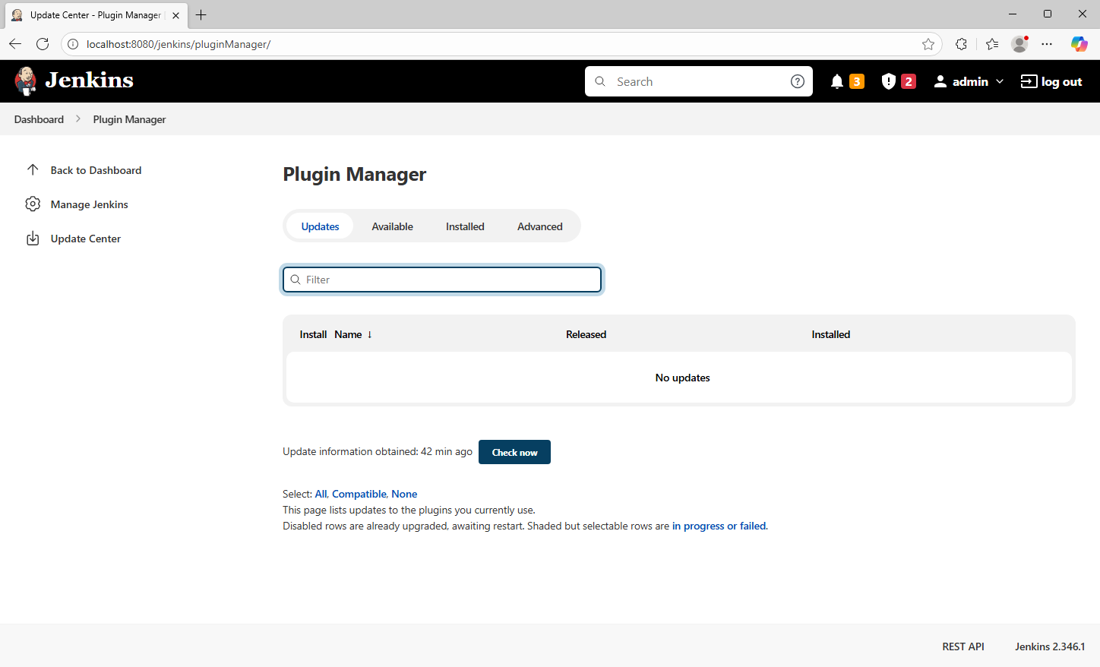The width and height of the screenshot is (1100, 667).
Task: Open Back to Dashboard sidebar link
Action: [96, 170]
